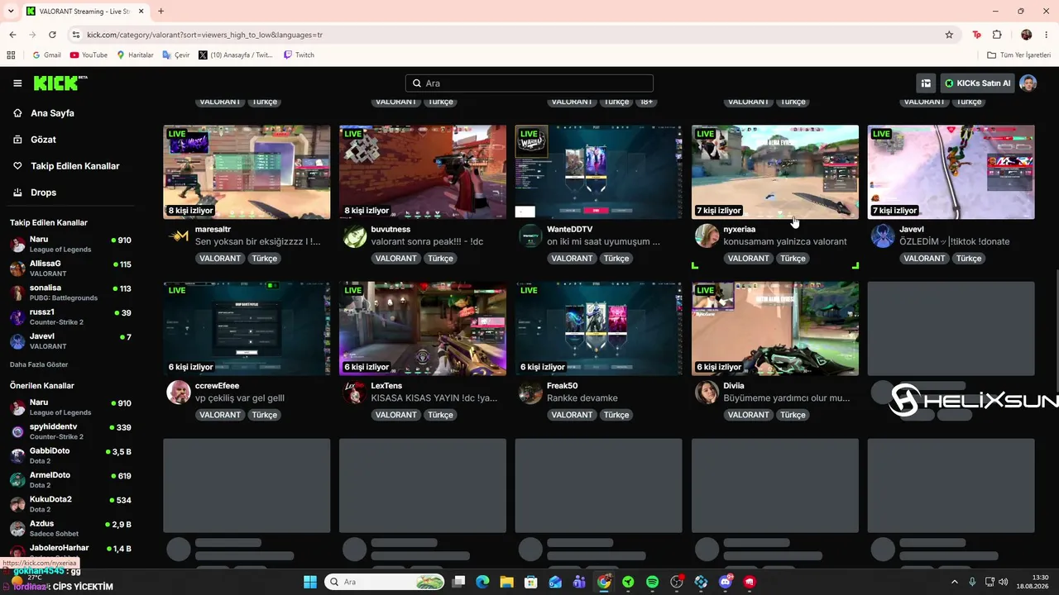Viewport: 1059px width, 595px height.
Task: Open the maresaltr stream thumbnail
Action: [x=247, y=172]
